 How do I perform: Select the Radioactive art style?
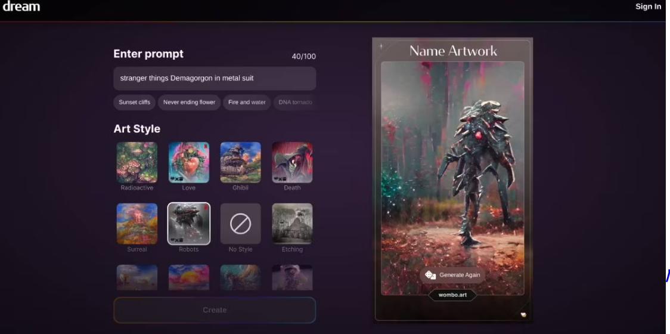click(137, 162)
